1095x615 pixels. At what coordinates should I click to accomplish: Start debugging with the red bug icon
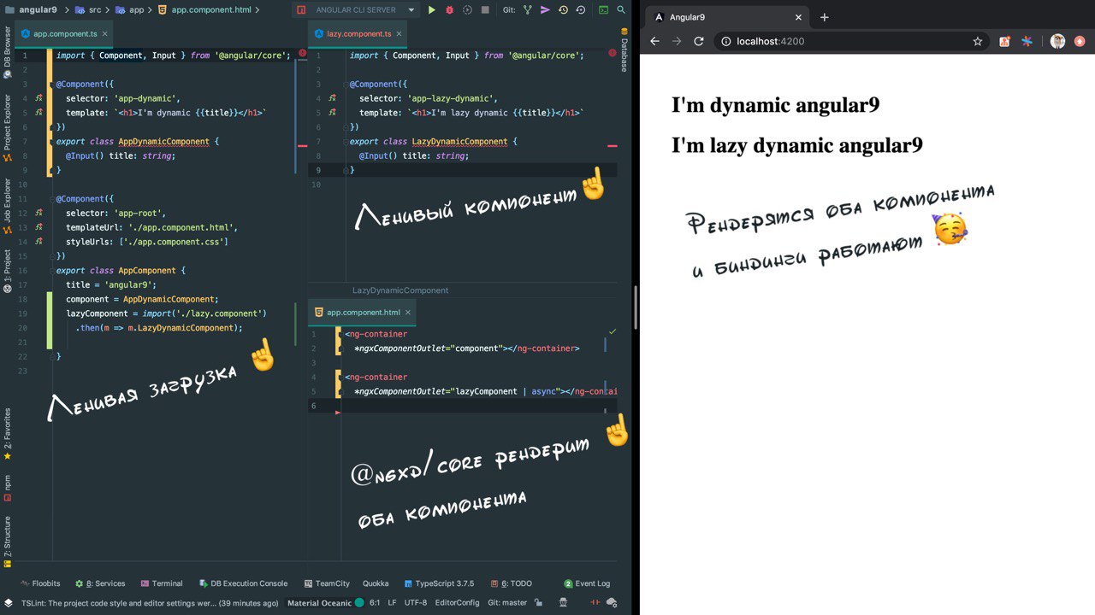coord(449,10)
